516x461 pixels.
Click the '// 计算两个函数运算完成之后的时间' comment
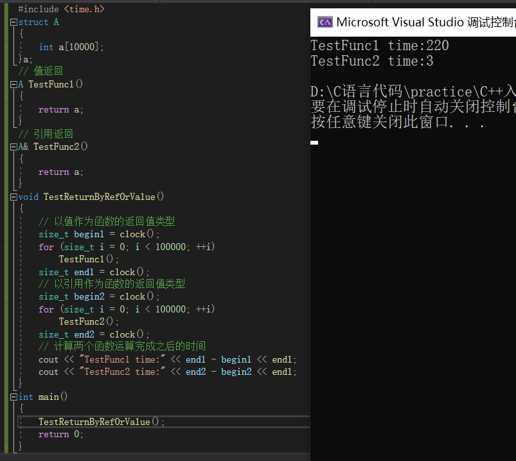coord(122,346)
